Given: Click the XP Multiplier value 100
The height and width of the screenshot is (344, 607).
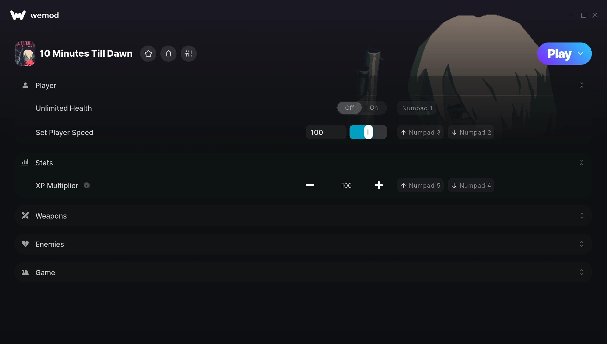Looking at the screenshot, I should (x=346, y=186).
